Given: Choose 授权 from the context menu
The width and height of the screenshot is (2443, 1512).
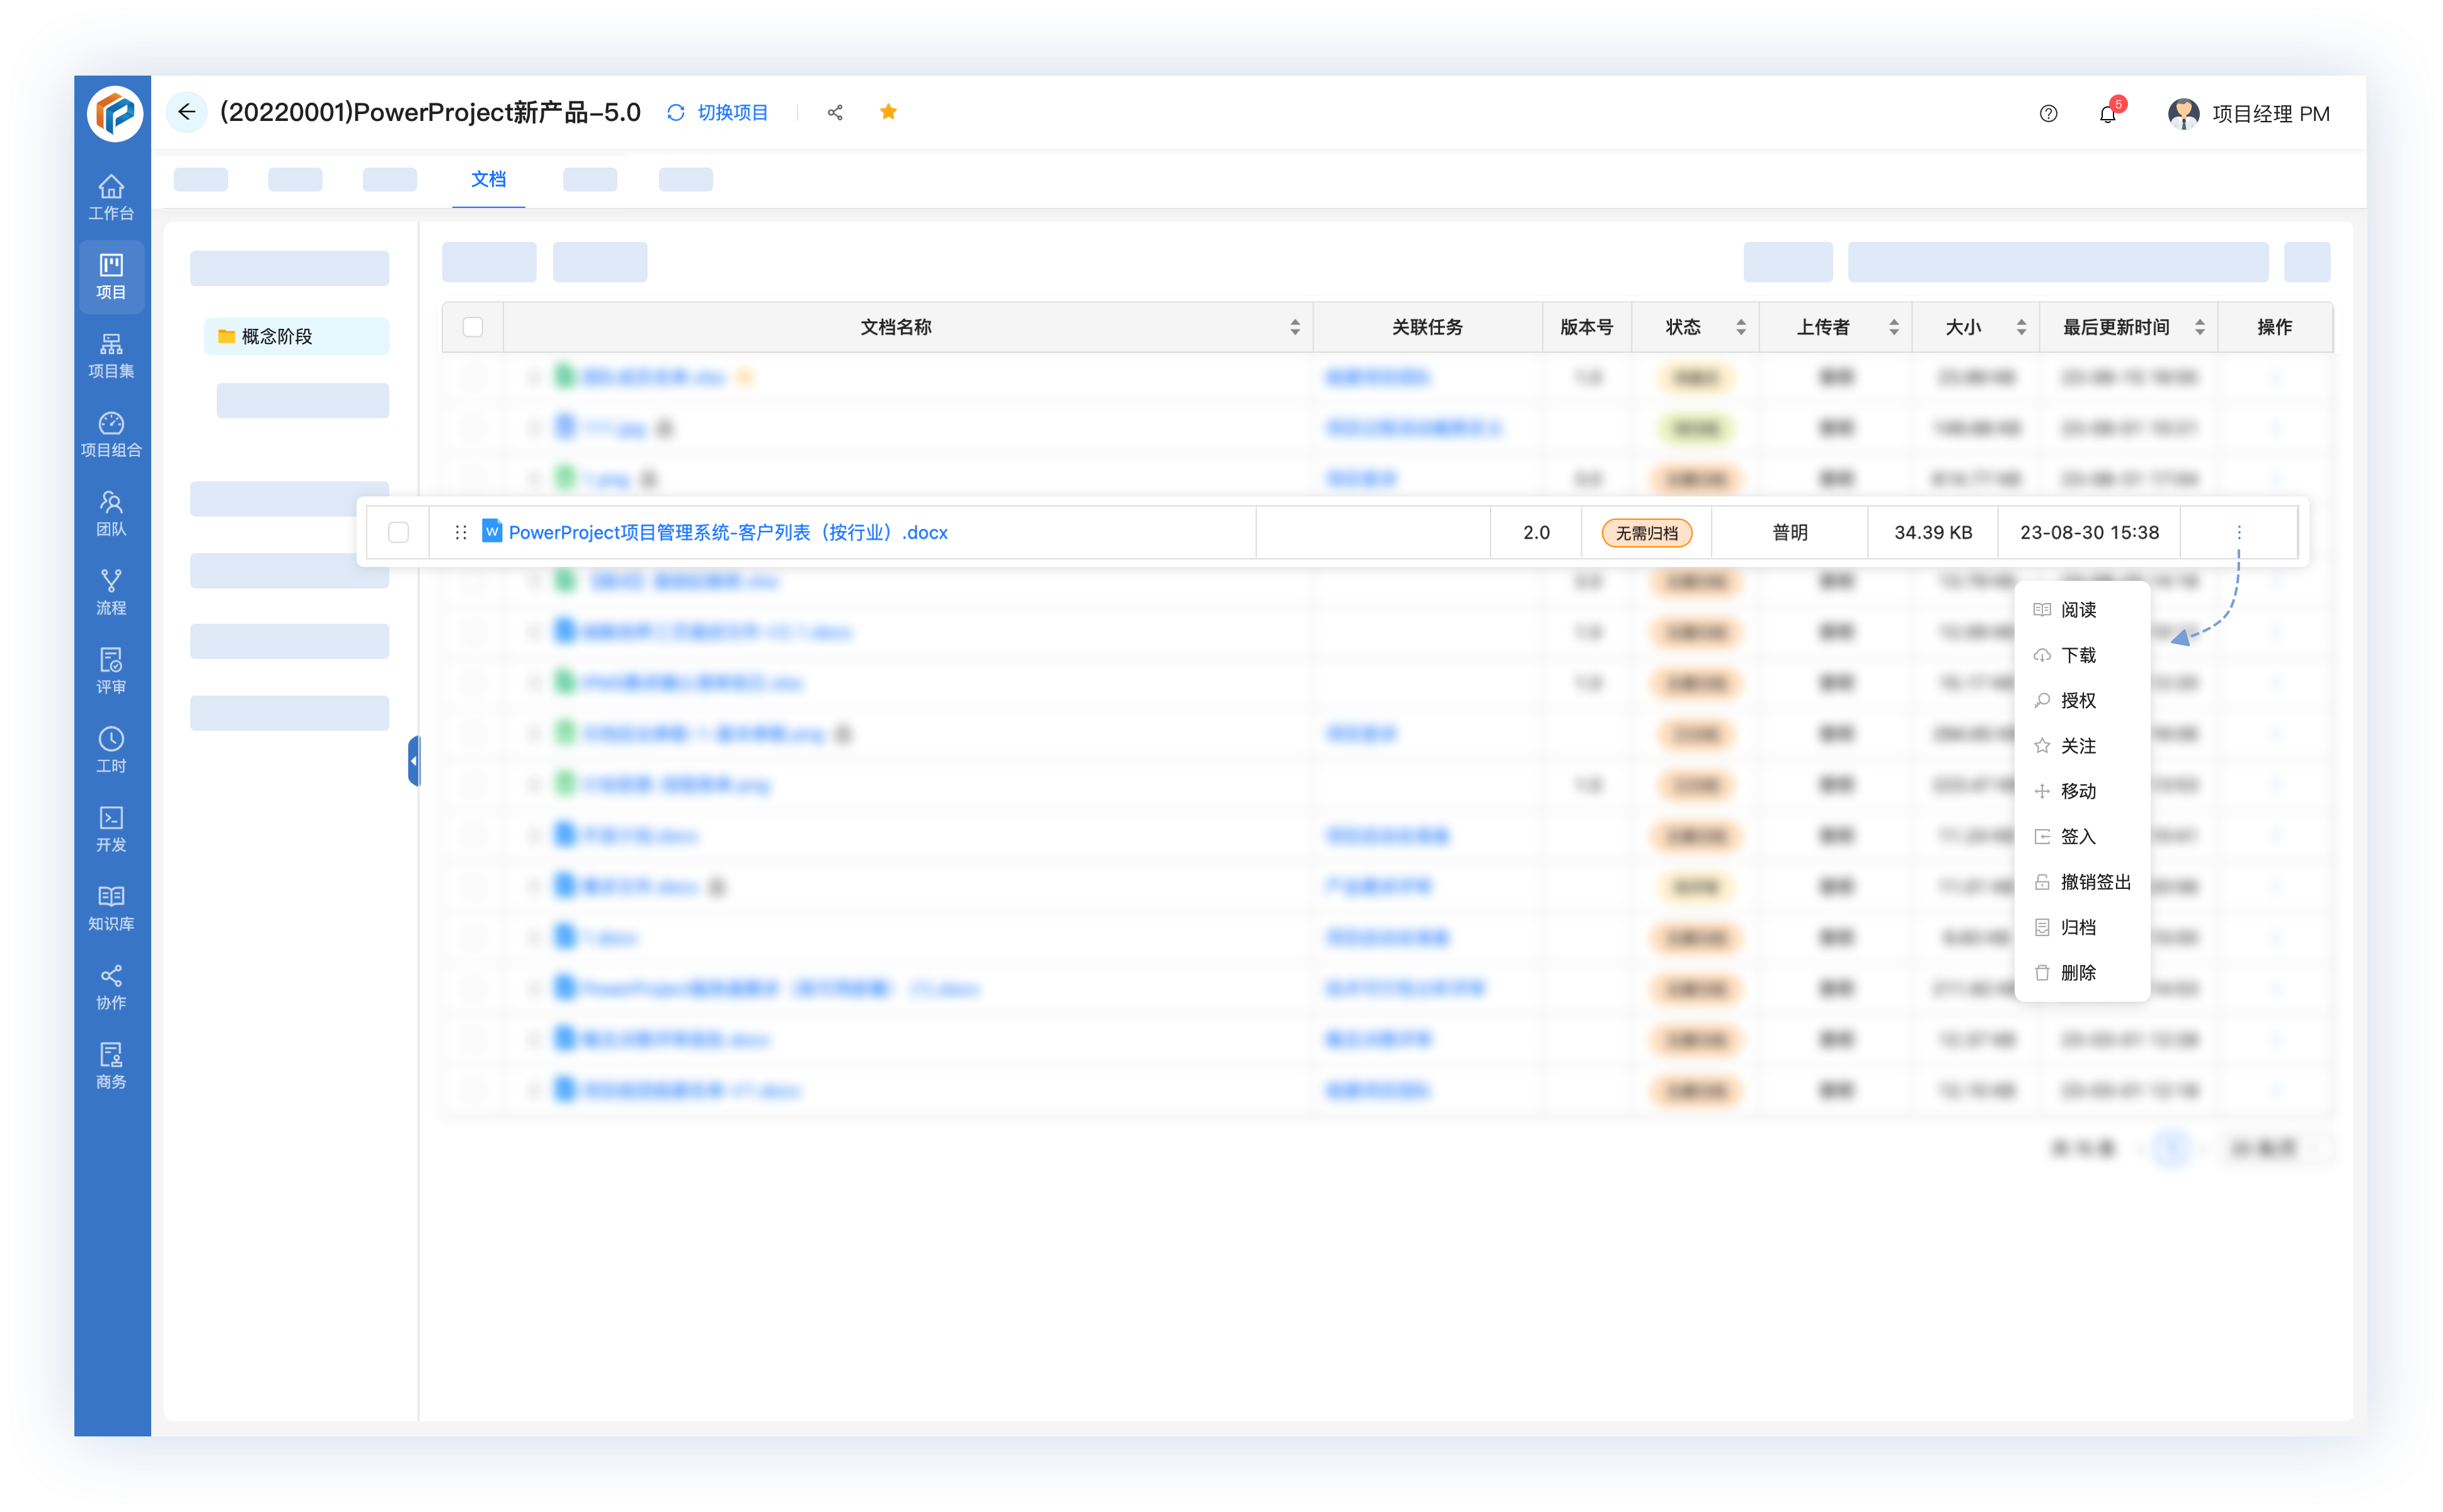Looking at the screenshot, I should (2082, 701).
